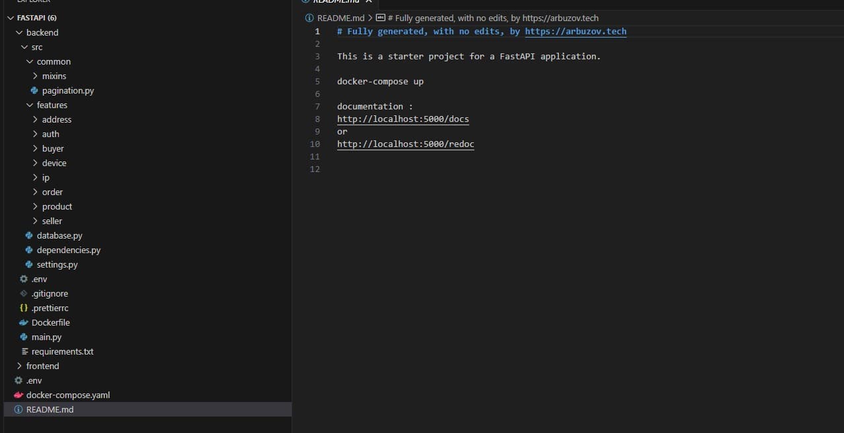The width and height of the screenshot is (844, 433).
Task: Place cursor on 'This is a starter project' line
Action: [x=469, y=56]
